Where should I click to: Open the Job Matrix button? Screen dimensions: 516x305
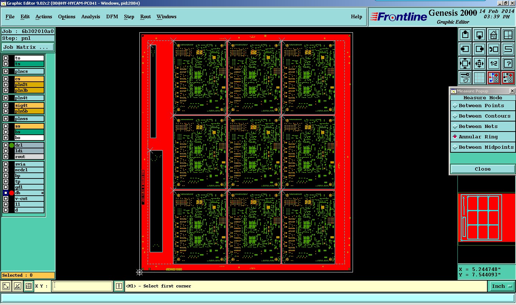tap(28, 47)
